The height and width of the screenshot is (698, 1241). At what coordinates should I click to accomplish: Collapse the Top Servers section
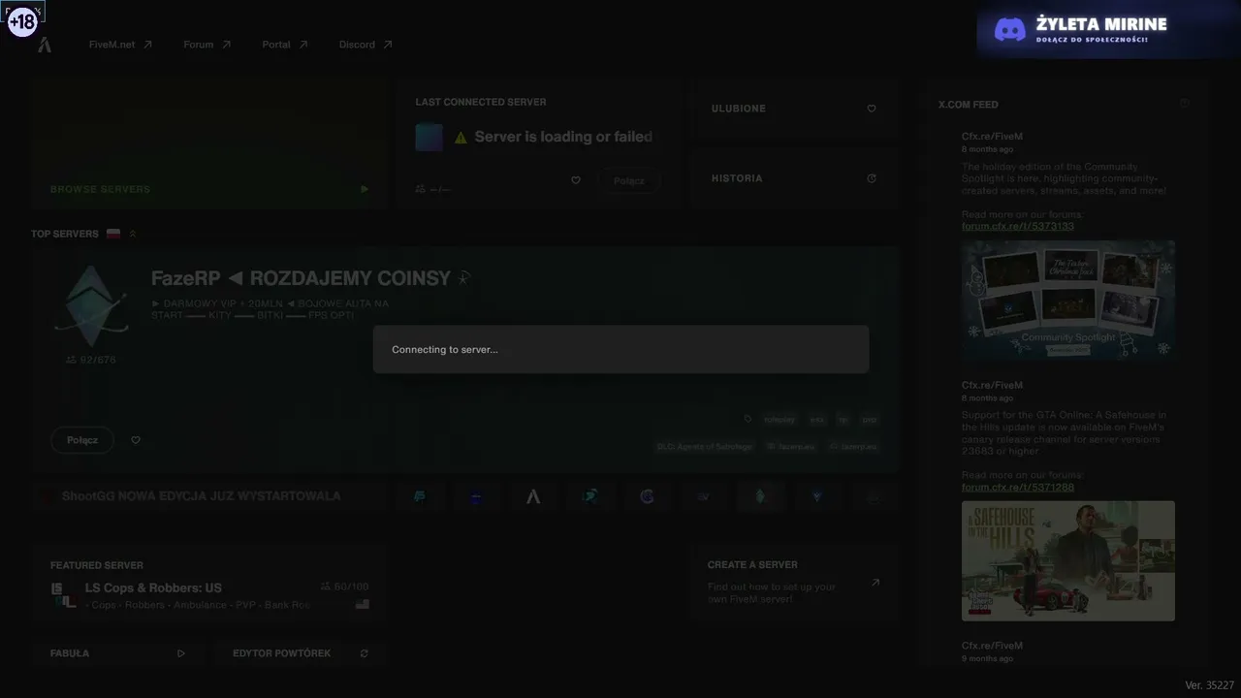coord(133,234)
